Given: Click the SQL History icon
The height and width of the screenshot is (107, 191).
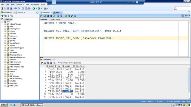Looking at the screenshot, I should (75, 16).
